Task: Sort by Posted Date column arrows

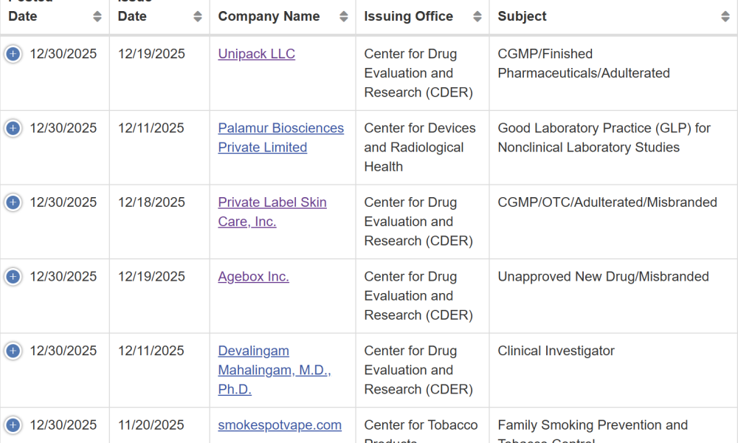Action: (97, 16)
